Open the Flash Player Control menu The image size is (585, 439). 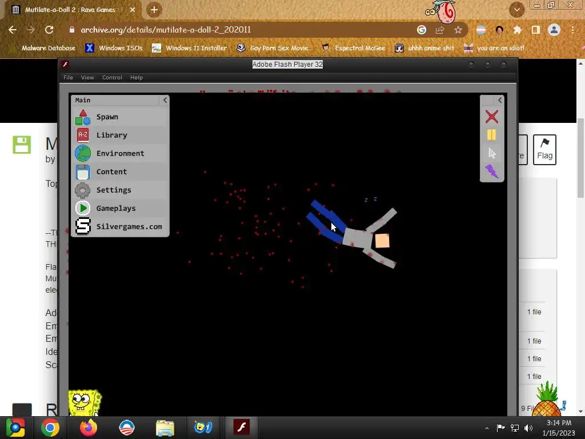tap(113, 77)
